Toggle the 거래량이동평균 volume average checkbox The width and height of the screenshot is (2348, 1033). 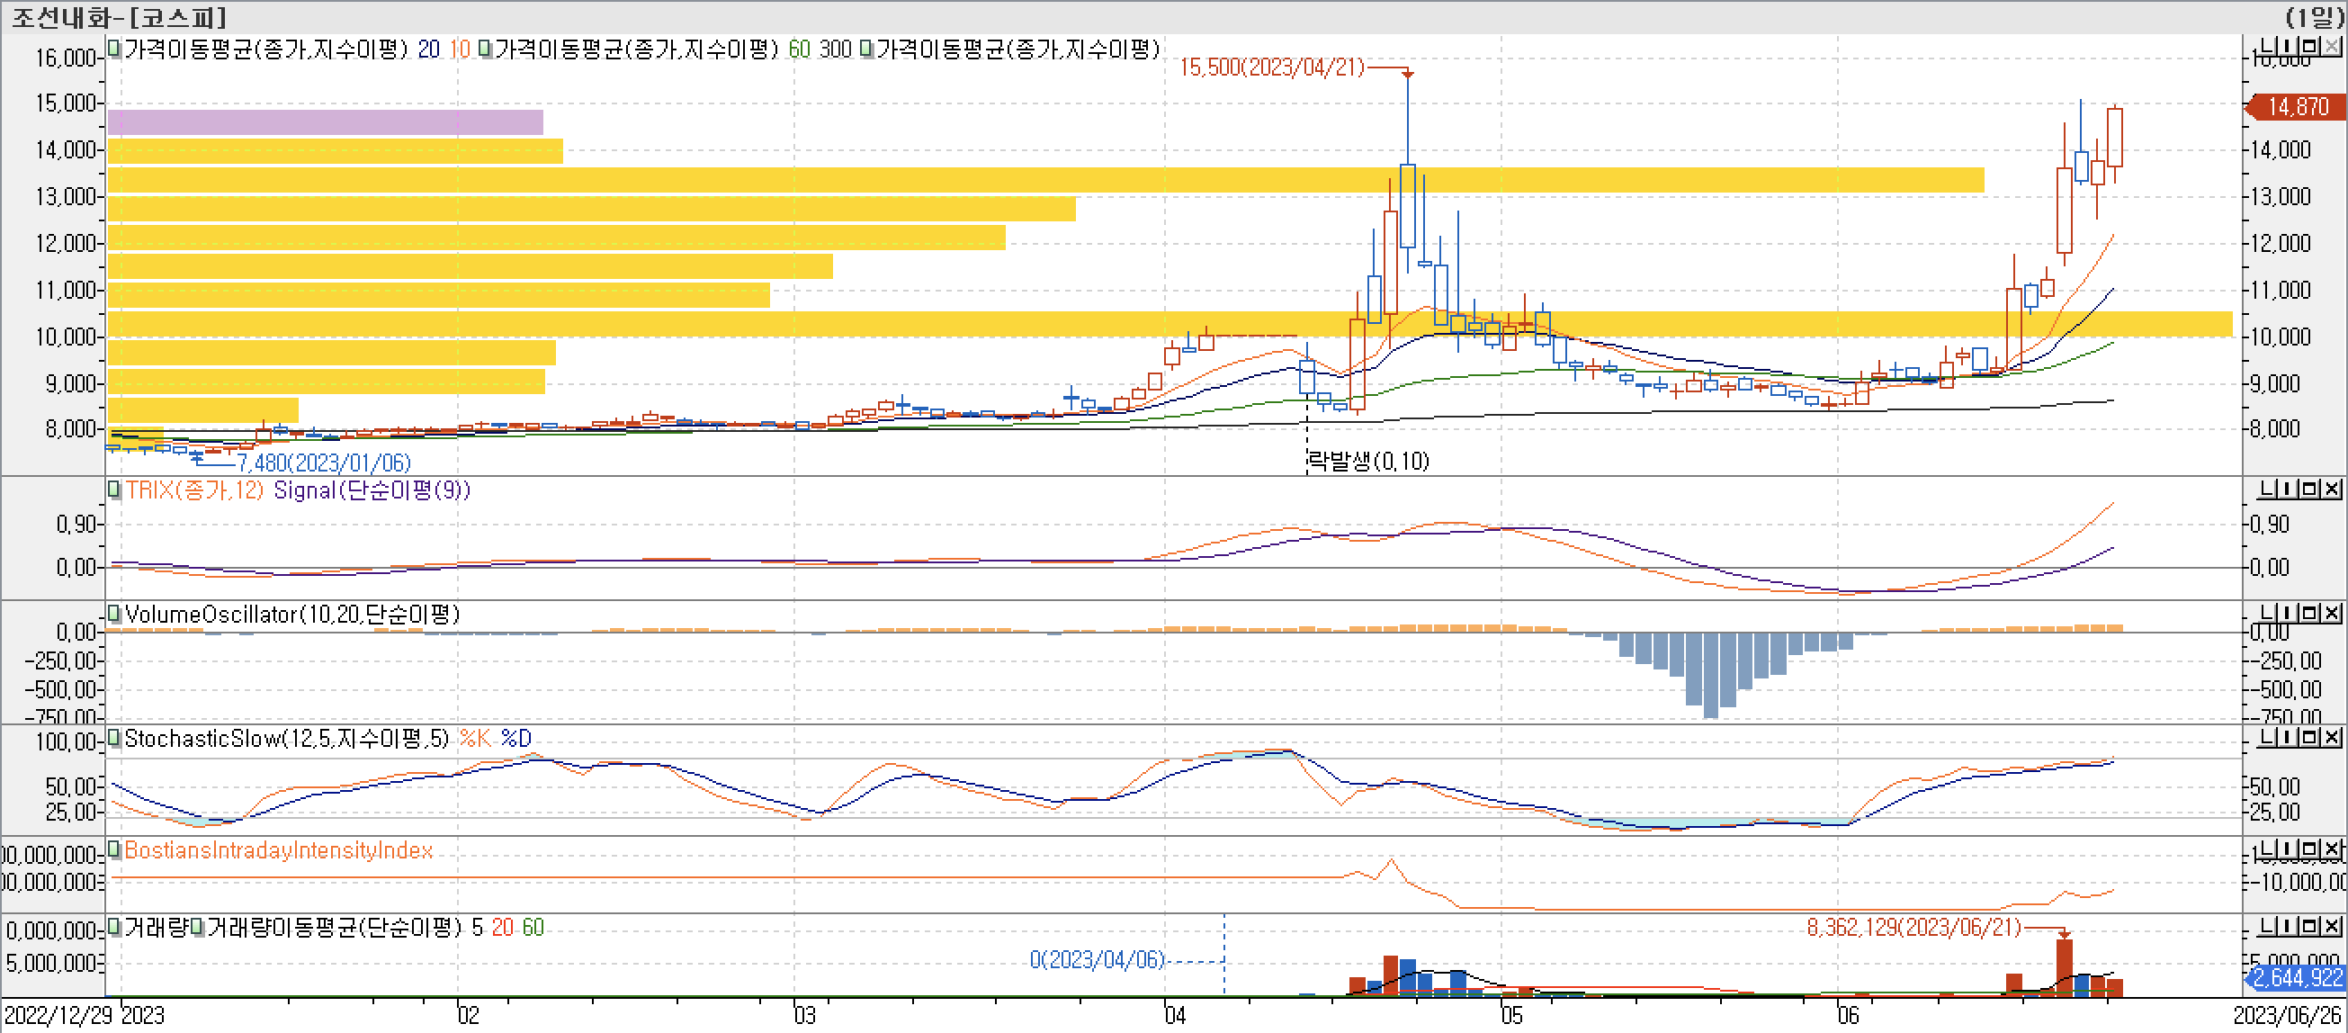tap(197, 927)
